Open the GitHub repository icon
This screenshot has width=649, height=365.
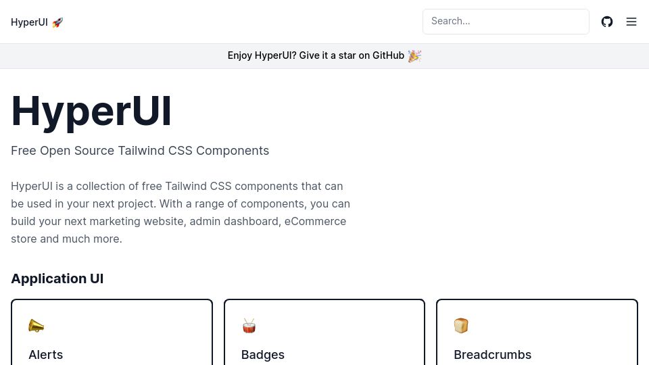(607, 22)
